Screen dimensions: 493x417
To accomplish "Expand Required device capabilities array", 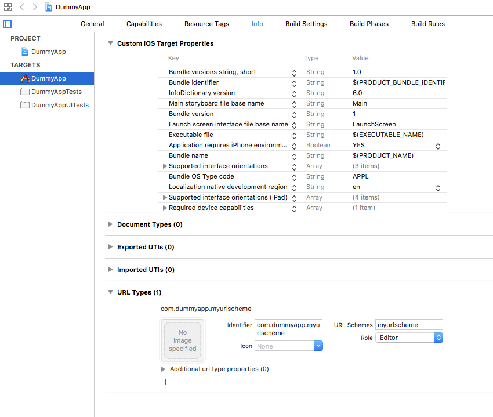I will coord(165,208).
